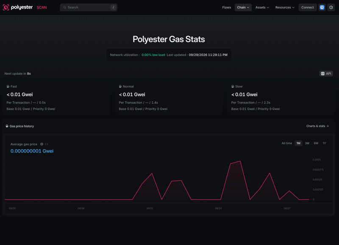Click '0.00% low load' utilization text
Image resolution: width=339 pixels, height=245 pixels.
(153, 55)
